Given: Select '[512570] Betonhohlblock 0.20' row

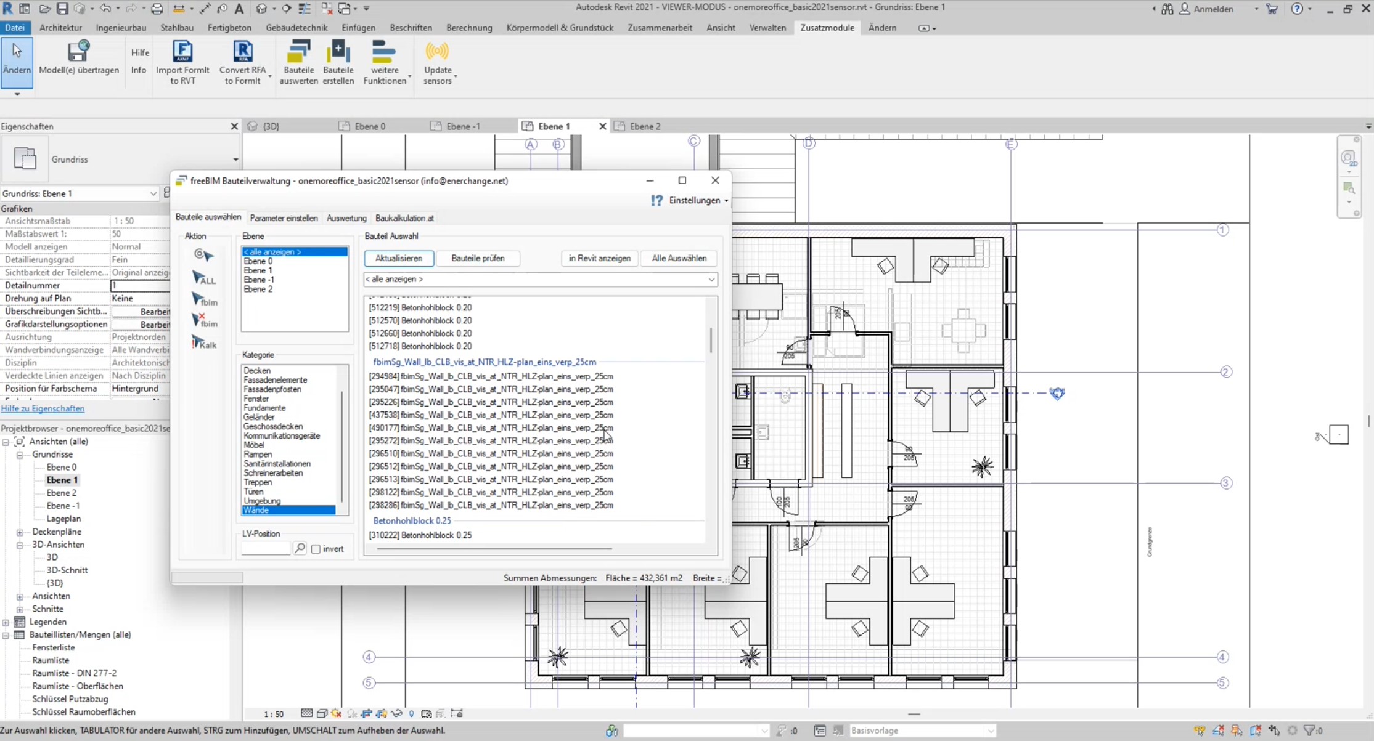Looking at the screenshot, I should coord(420,320).
